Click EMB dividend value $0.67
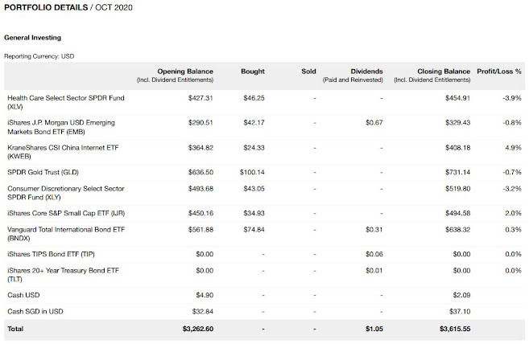This screenshot has height=344, width=529. coord(374,123)
